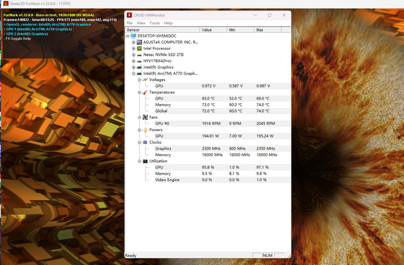Collapse the Clocks section

tap(139, 142)
